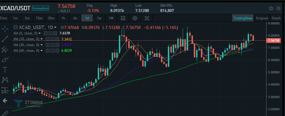The height and width of the screenshot is (116, 285).
Task: Expand the MA (60, close, 0) dropdown
Action: pos(42,51)
